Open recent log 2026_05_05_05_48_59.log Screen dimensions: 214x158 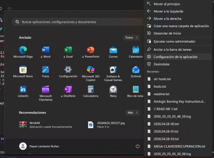click(178, 116)
